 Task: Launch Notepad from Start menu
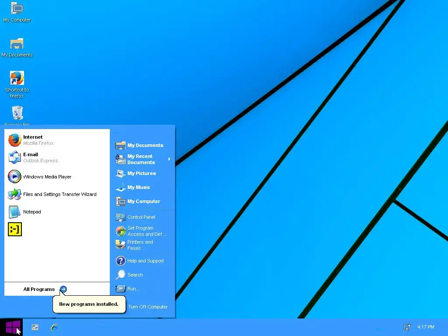click(57, 212)
